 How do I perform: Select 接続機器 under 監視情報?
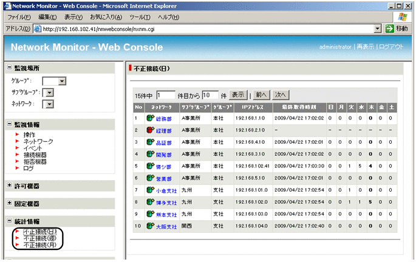[35, 155]
